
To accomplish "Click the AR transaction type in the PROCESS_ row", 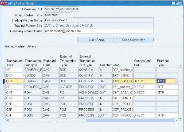I will [14, 87].
